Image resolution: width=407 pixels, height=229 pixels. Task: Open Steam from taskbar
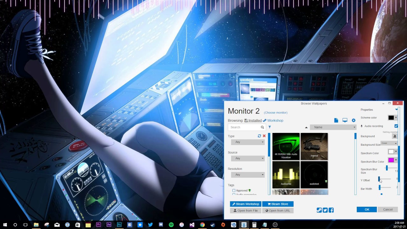pyautogui.click(x=213, y=225)
